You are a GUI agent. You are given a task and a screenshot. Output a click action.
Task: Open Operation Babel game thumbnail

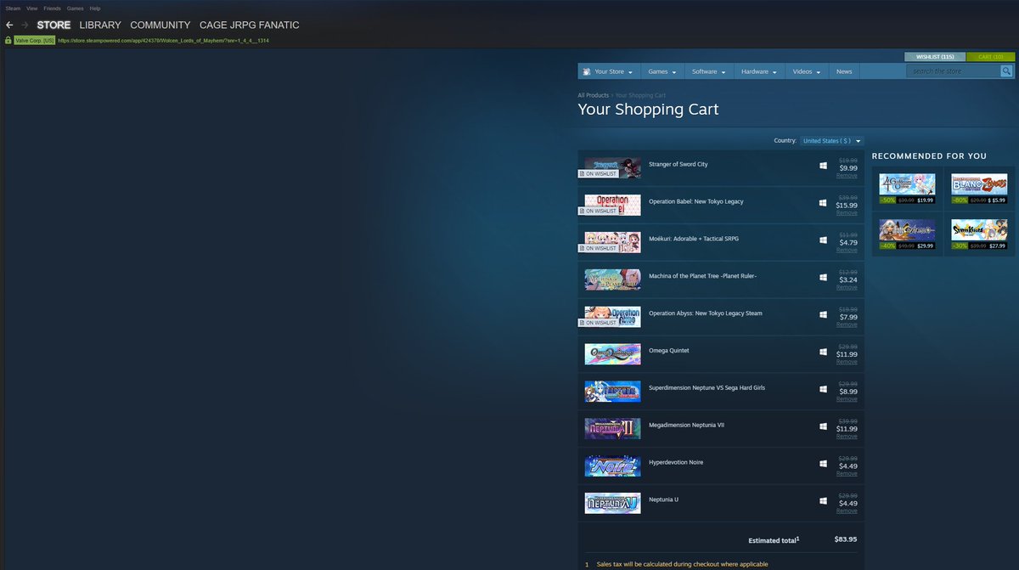(612, 205)
